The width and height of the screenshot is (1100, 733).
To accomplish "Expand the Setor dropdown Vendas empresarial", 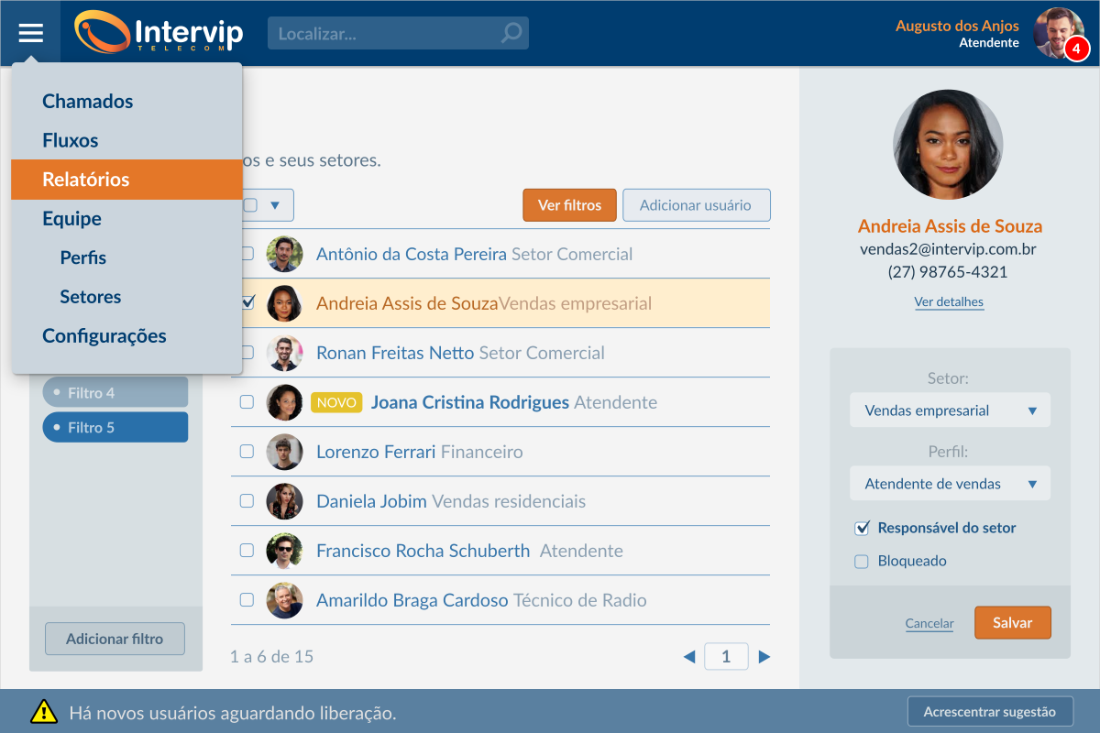I will pyautogui.click(x=950, y=410).
